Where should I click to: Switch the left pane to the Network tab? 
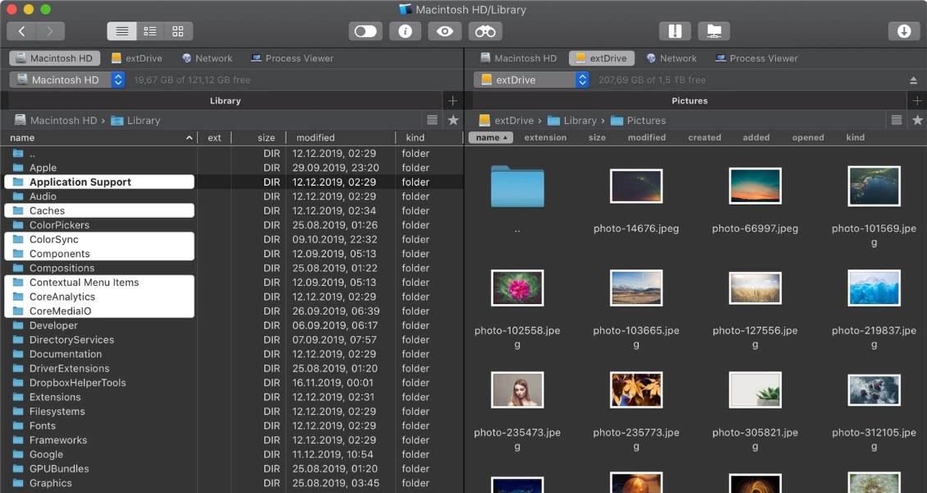click(207, 58)
